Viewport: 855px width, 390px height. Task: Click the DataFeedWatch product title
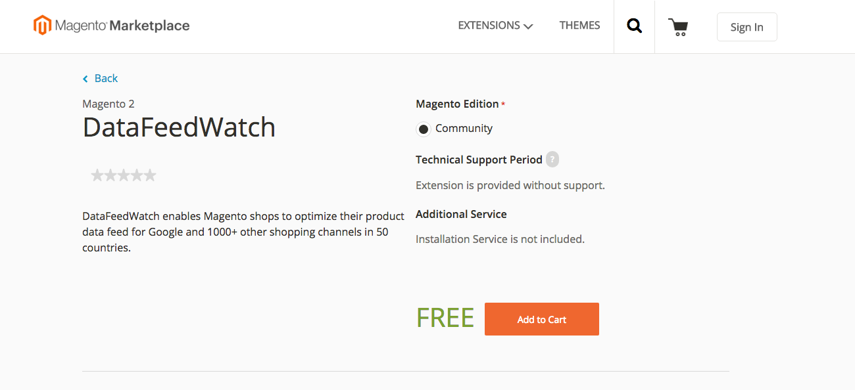[x=179, y=127]
